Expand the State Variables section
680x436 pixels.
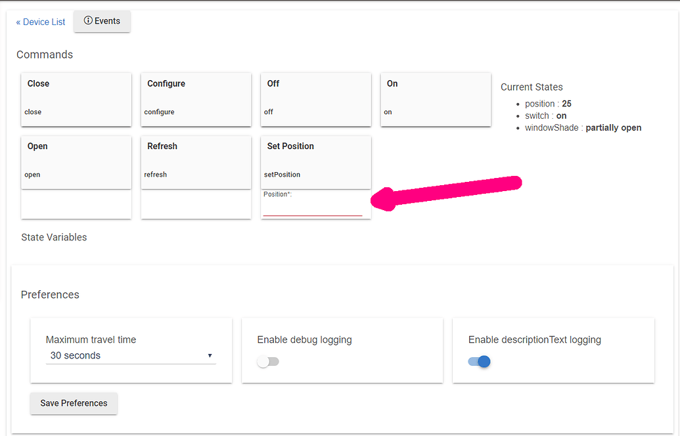click(x=54, y=237)
